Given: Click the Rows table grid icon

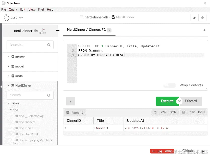Looking at the screenshot, I should click(68, 112).
